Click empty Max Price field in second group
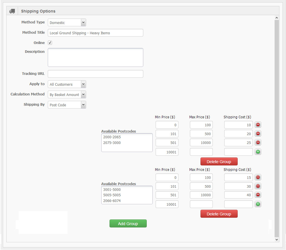Viewport: 286px width, 250px height. coord(201,204)
